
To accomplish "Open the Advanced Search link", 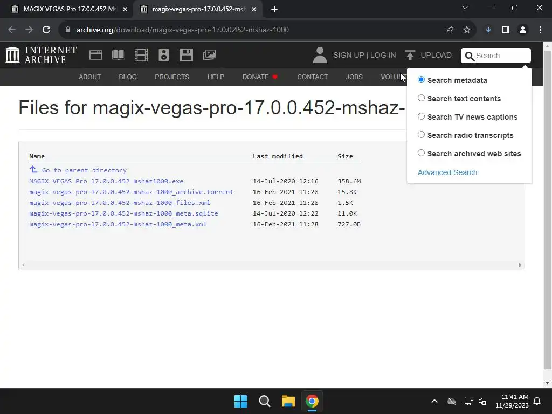I will coord(447,172).
